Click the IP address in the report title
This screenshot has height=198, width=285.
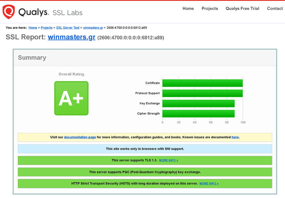(131, 38)
